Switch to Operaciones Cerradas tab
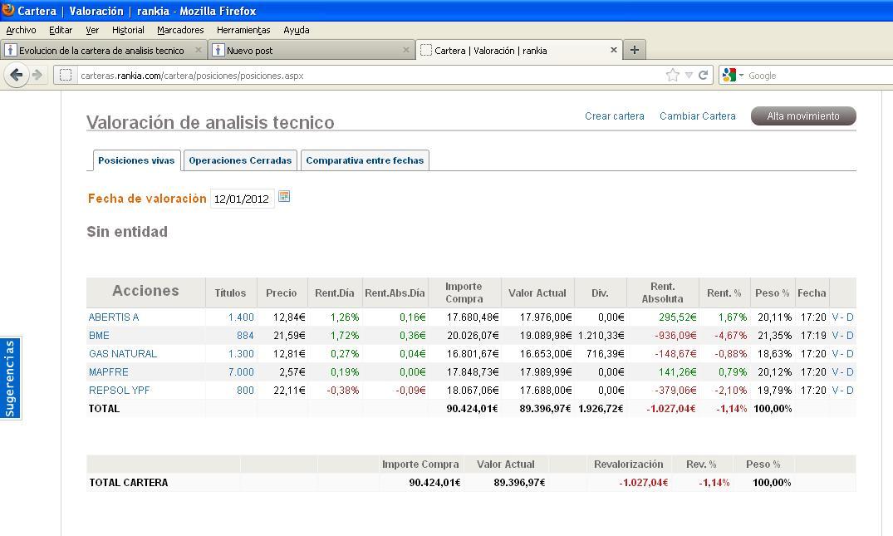Screen dimensions: 893x536 coord(240,160)
